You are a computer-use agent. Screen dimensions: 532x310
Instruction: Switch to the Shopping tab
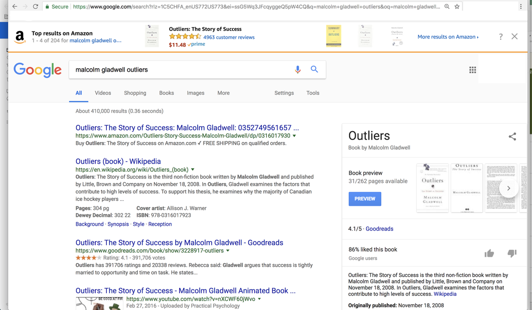point(135,93)
